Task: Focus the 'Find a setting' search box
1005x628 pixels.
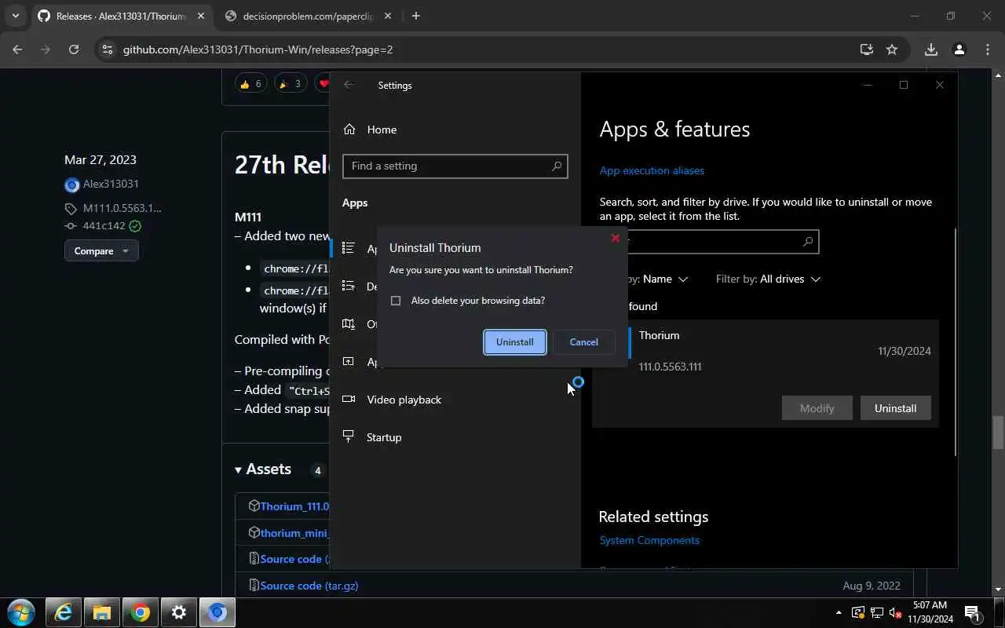Action: click(455, 166)
